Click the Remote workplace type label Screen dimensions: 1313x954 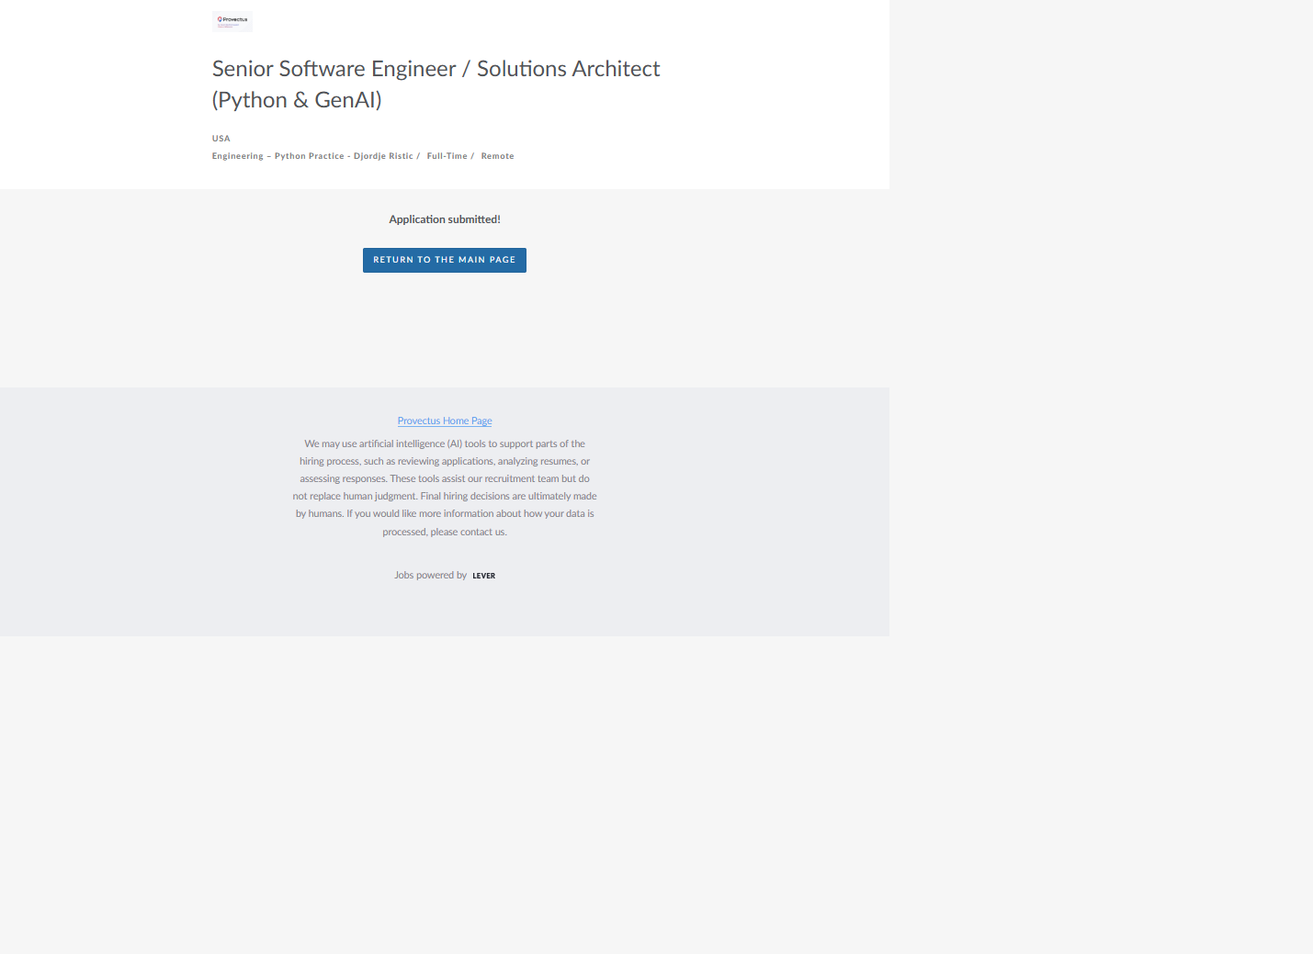pyautogui.click(x=497, y=156)
